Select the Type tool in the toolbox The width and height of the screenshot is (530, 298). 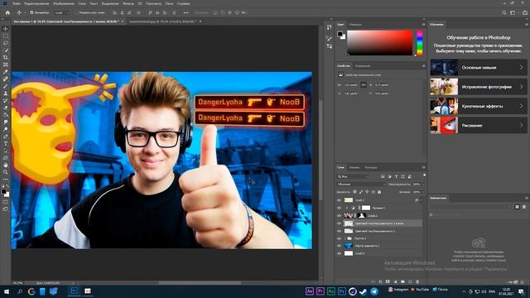click(6, 144)
